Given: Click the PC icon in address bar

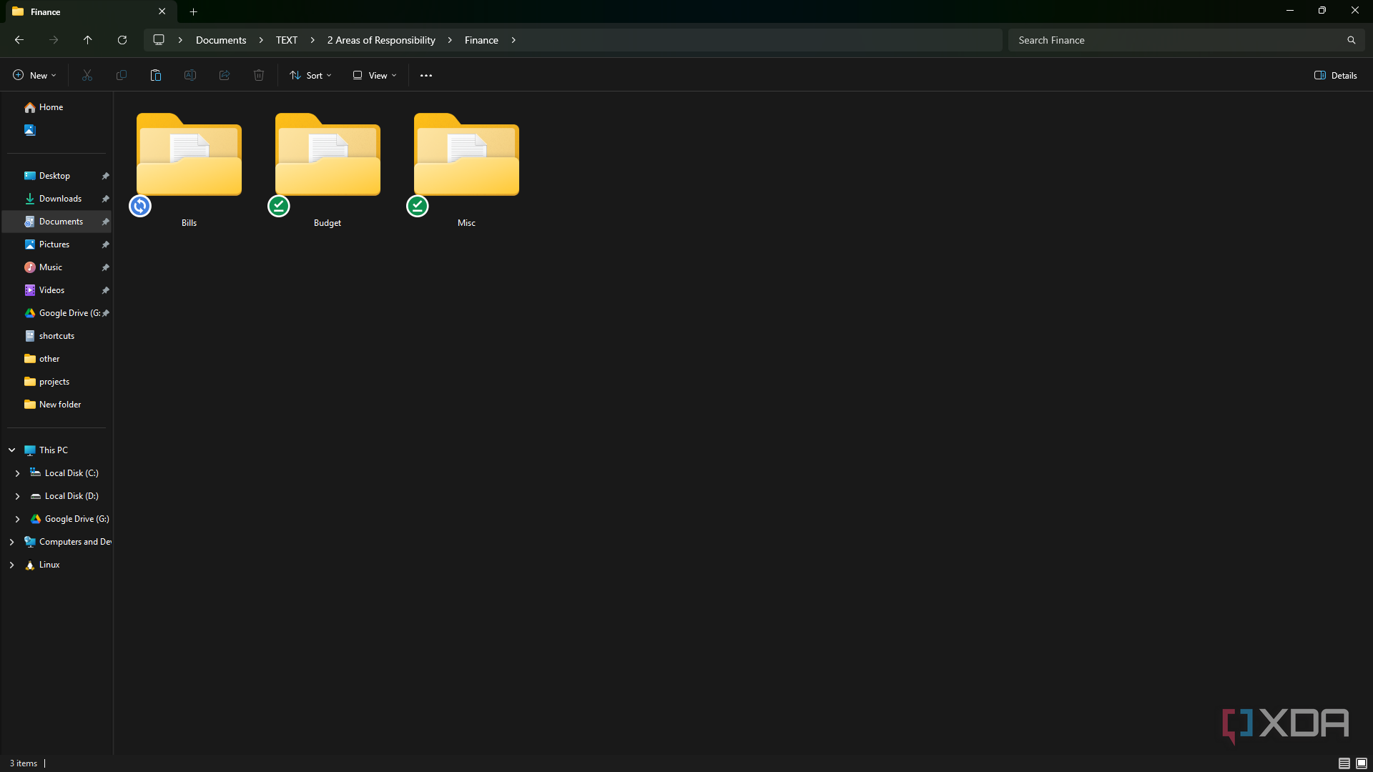Looking at the screenshot, I should [x=159, y=40].
